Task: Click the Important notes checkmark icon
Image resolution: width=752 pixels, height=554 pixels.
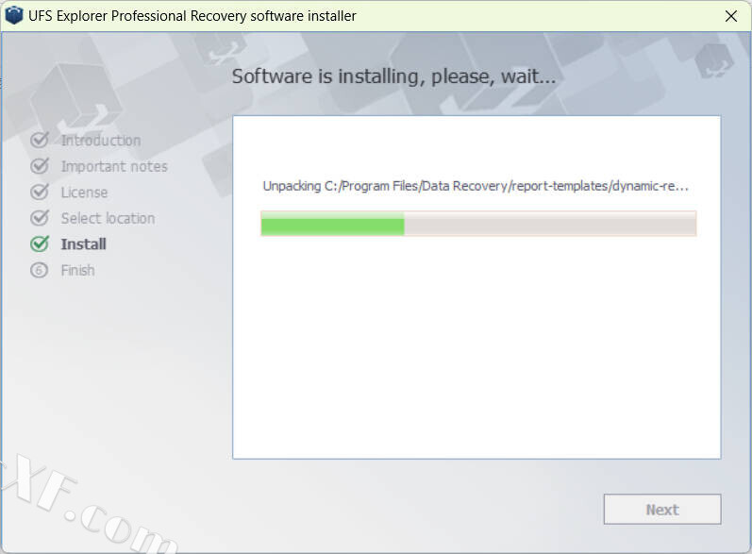Action: [40, 166]
